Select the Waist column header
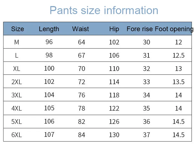194x144 pixels. (x=80, y=29)
